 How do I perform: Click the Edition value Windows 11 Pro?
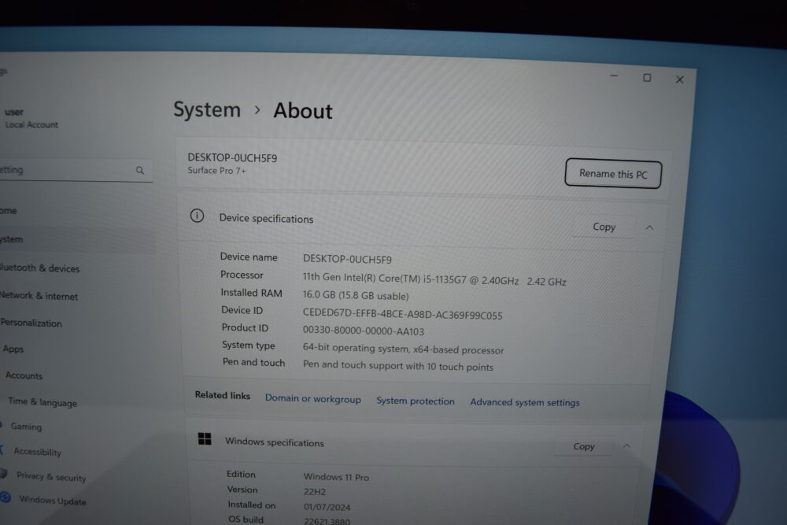tap(336, 477)
